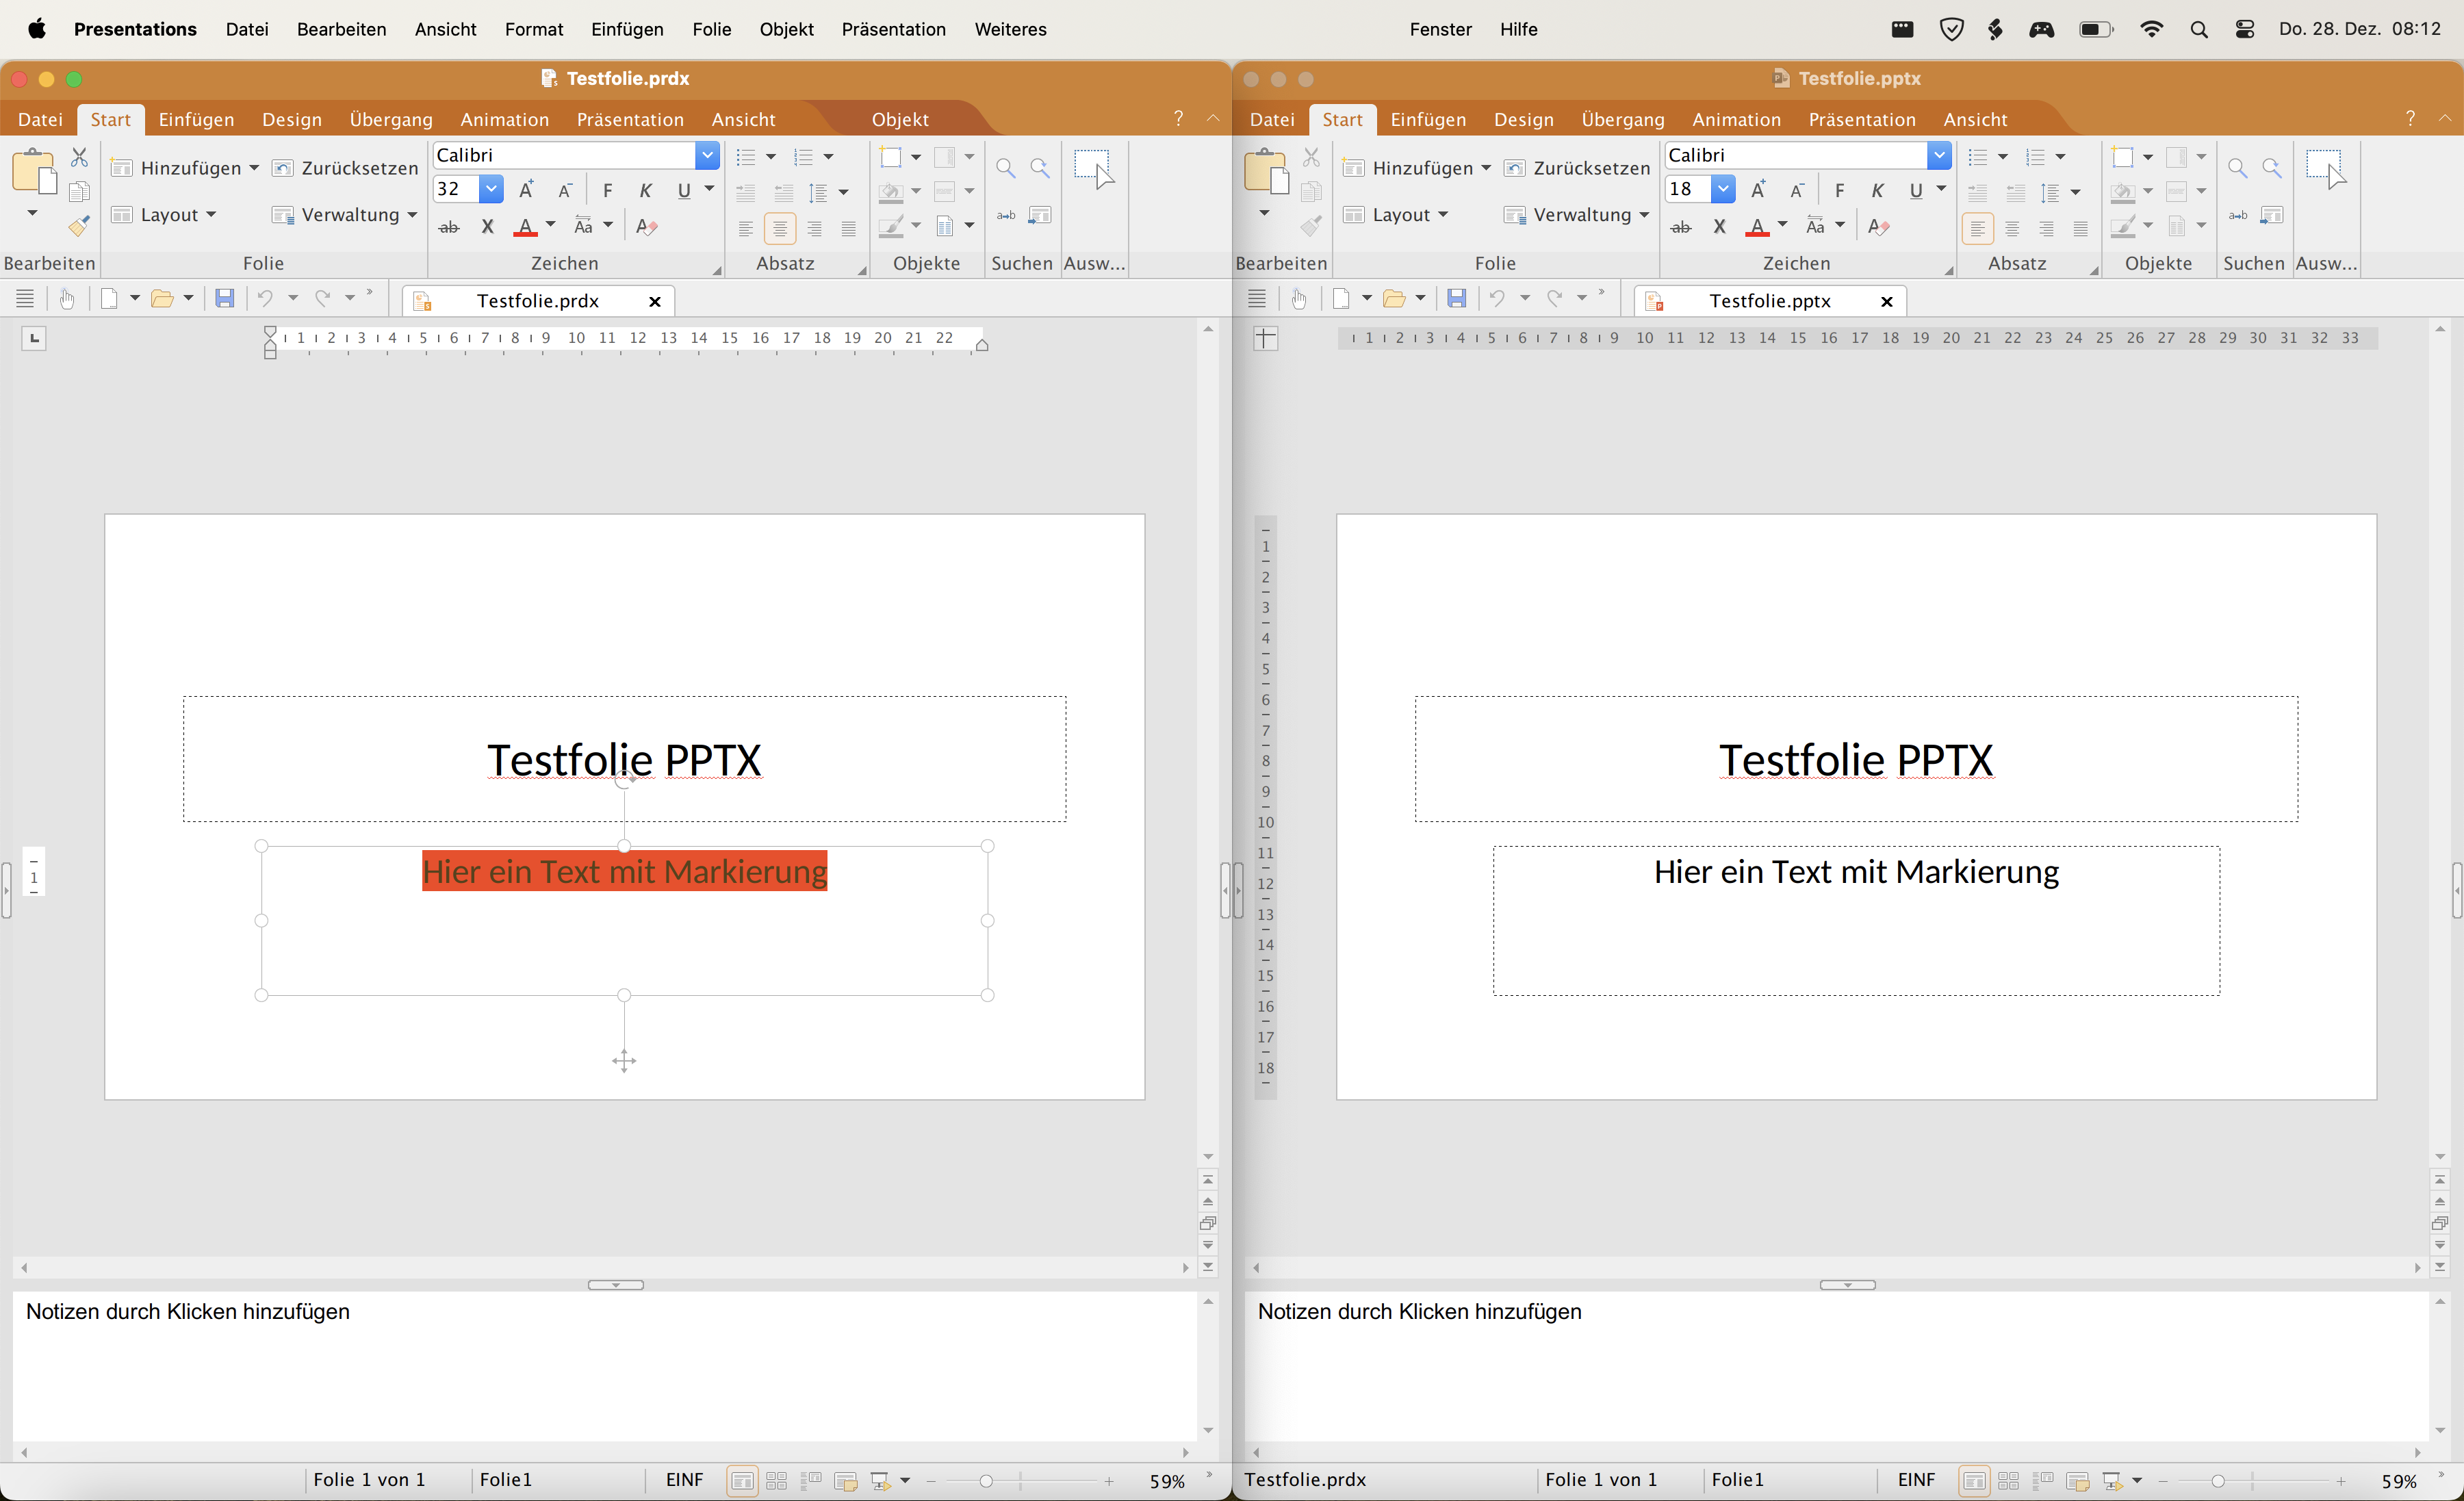Click the replace a→b icon in the left Suchen group

(1005, 215)
